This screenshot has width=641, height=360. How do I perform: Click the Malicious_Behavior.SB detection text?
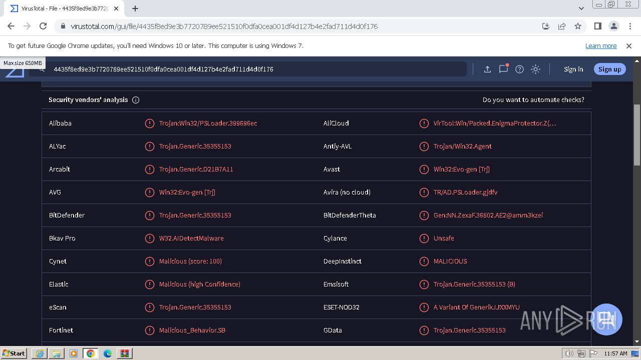point(192,330)
